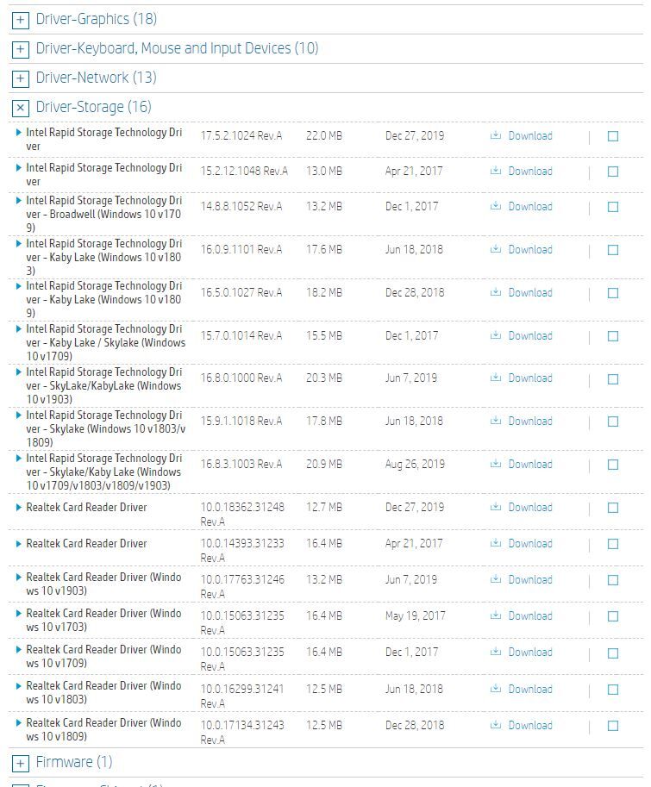Image resolution: width=651 pixels, height=787 pixels.
Task: Expand Driver-Keyboard, Mouse and Input Devices section
Action: (20, 48)
